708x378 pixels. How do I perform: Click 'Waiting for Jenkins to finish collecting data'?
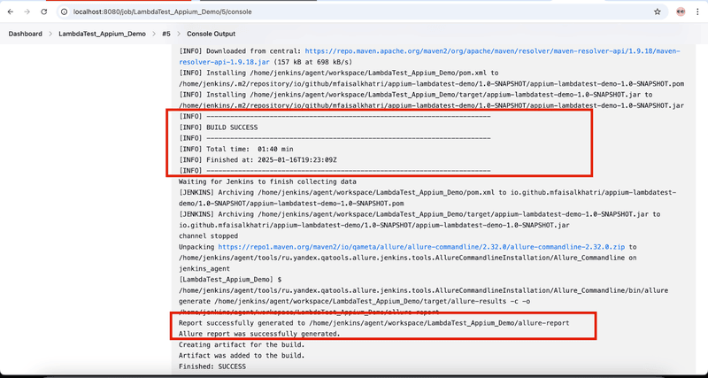(x=268, y=182)
